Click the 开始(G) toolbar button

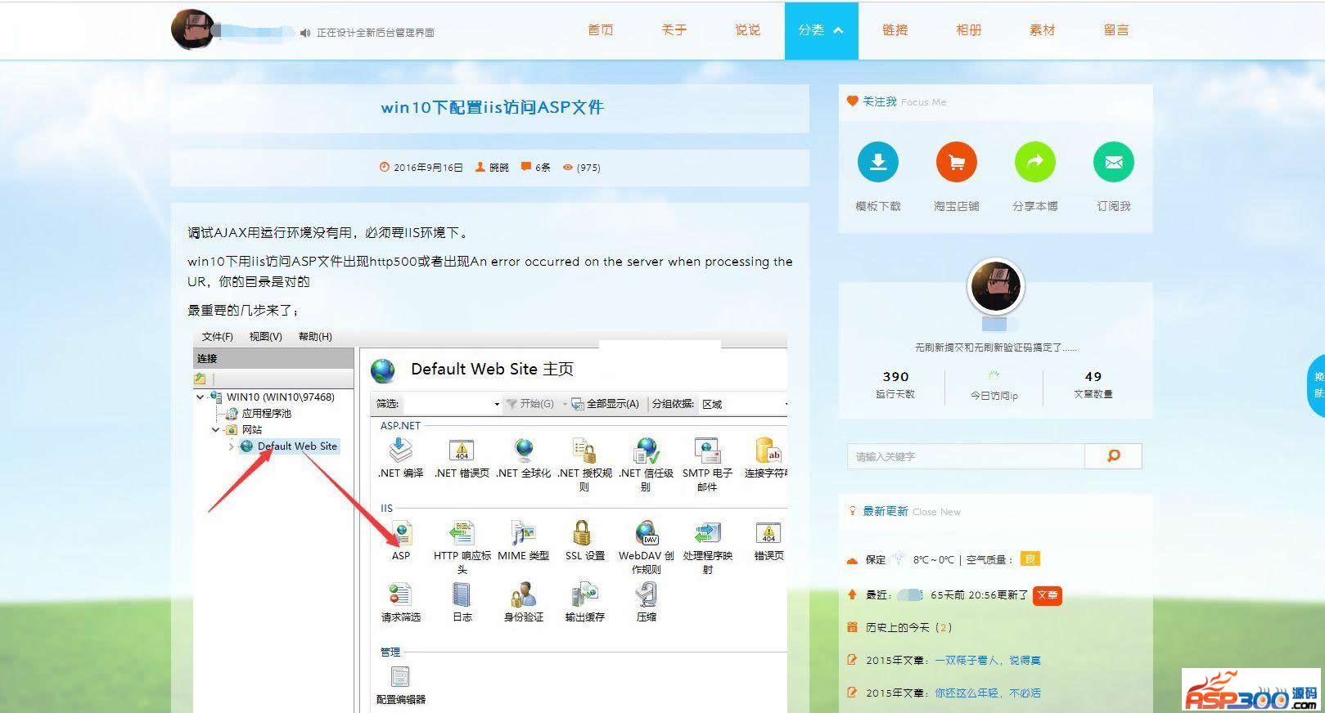coord(530,404)
